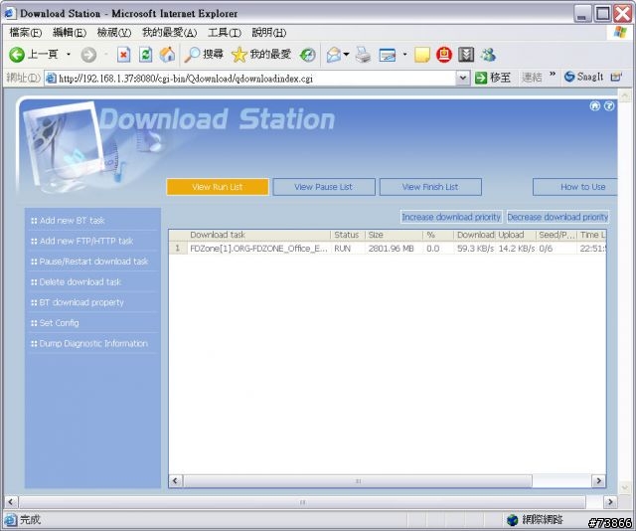Click the page horizontal scrollbar left arrow
Image resolution: width=636 pixels, height=531 pixels.
coord(11,502)
